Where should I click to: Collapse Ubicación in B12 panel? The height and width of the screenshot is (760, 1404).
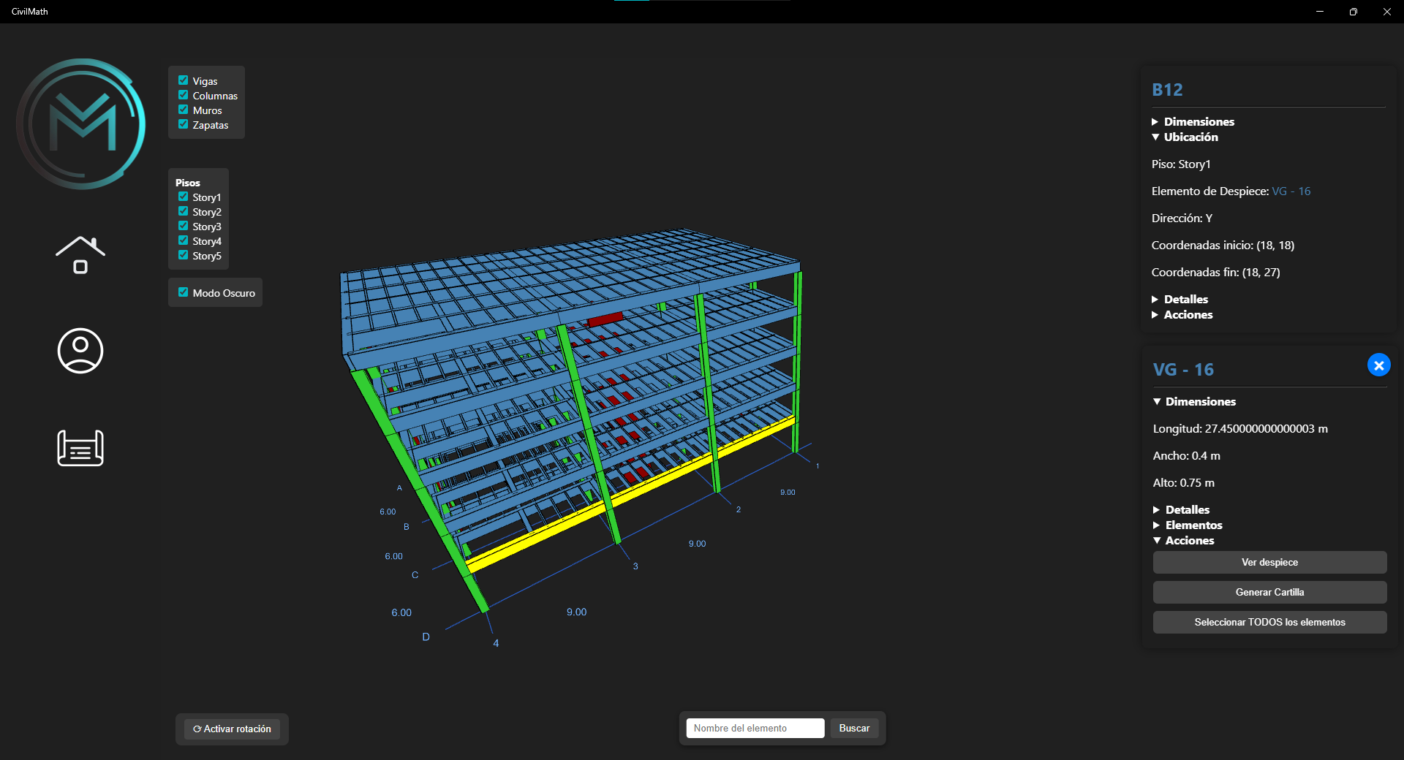pyautogui.click(x=1185, y=137)
